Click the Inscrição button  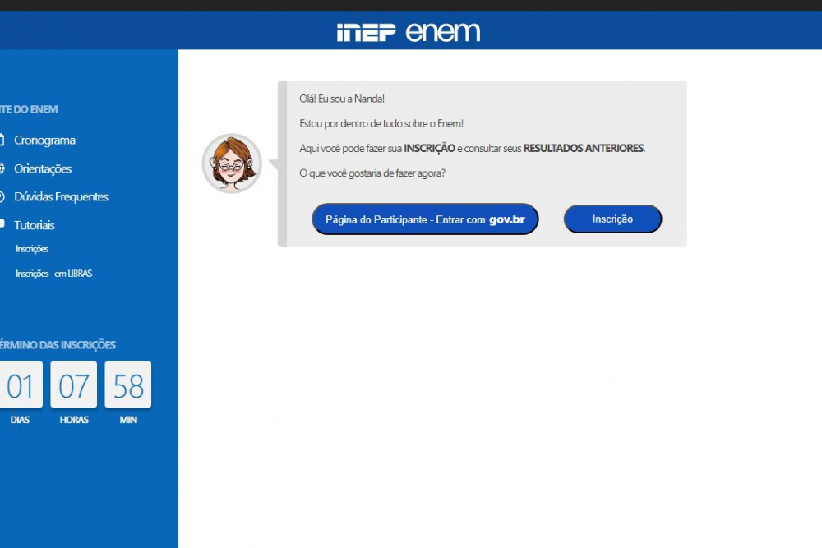pyautogui.click(x=612, y=219)
